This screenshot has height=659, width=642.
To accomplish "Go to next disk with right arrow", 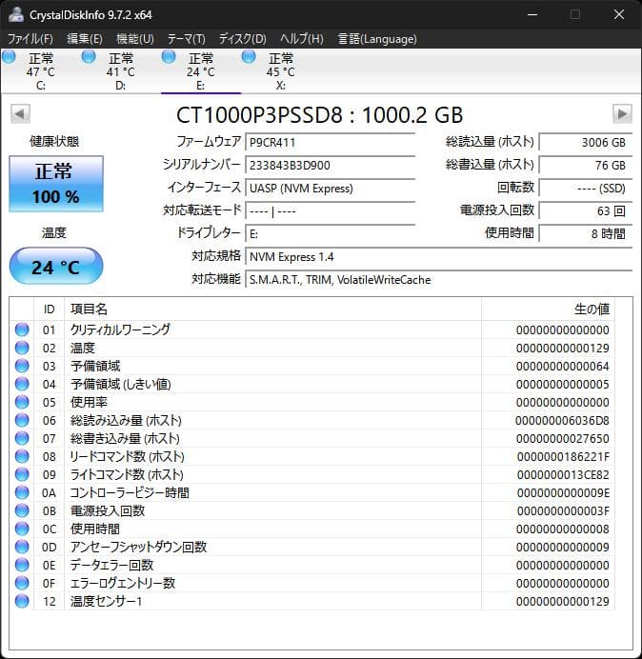I will (622, 114).
